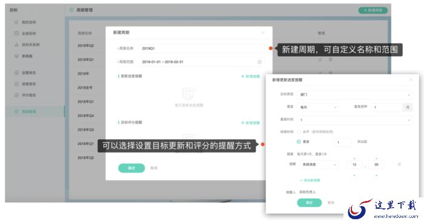Increase the hour value 12 with up arrow
The width and height of the screenshot is (424, 221).
[x=354, y=159]
